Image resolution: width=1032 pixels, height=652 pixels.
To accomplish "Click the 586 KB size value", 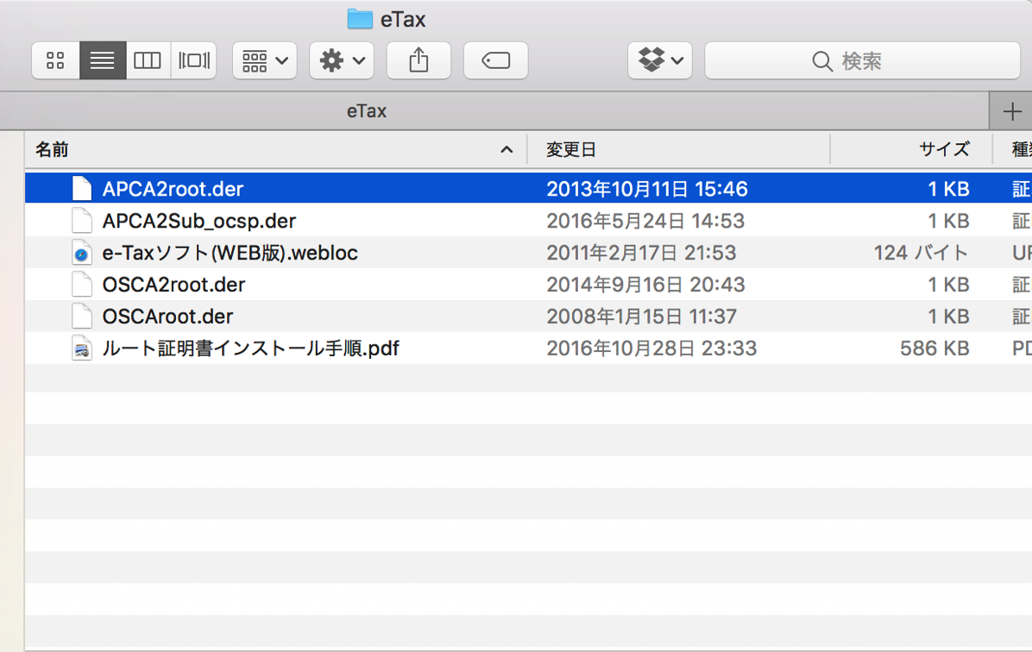I will [x=934, y=348].
